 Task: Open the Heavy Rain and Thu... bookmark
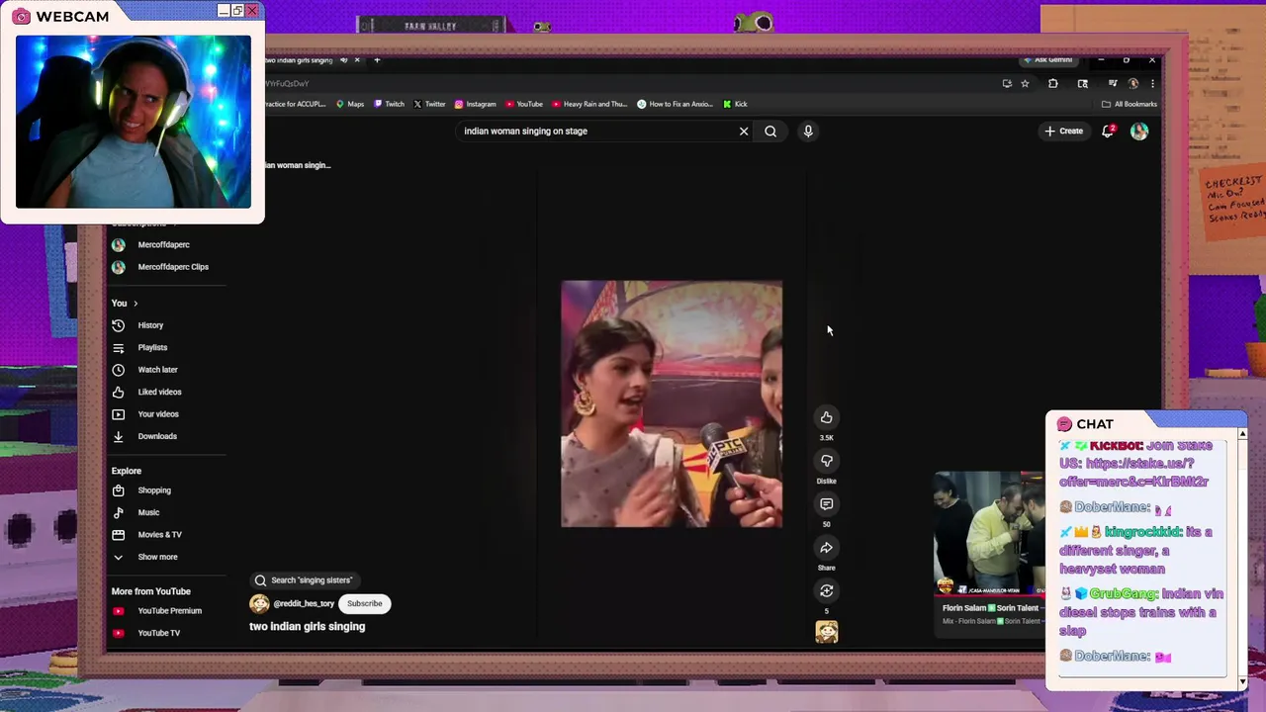589,104
